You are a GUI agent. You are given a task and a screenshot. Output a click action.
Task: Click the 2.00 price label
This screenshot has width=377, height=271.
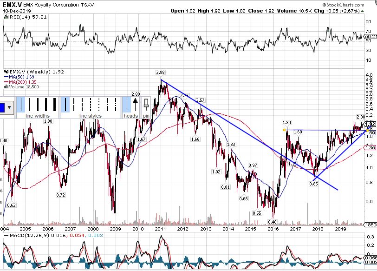tap(361, 117)
